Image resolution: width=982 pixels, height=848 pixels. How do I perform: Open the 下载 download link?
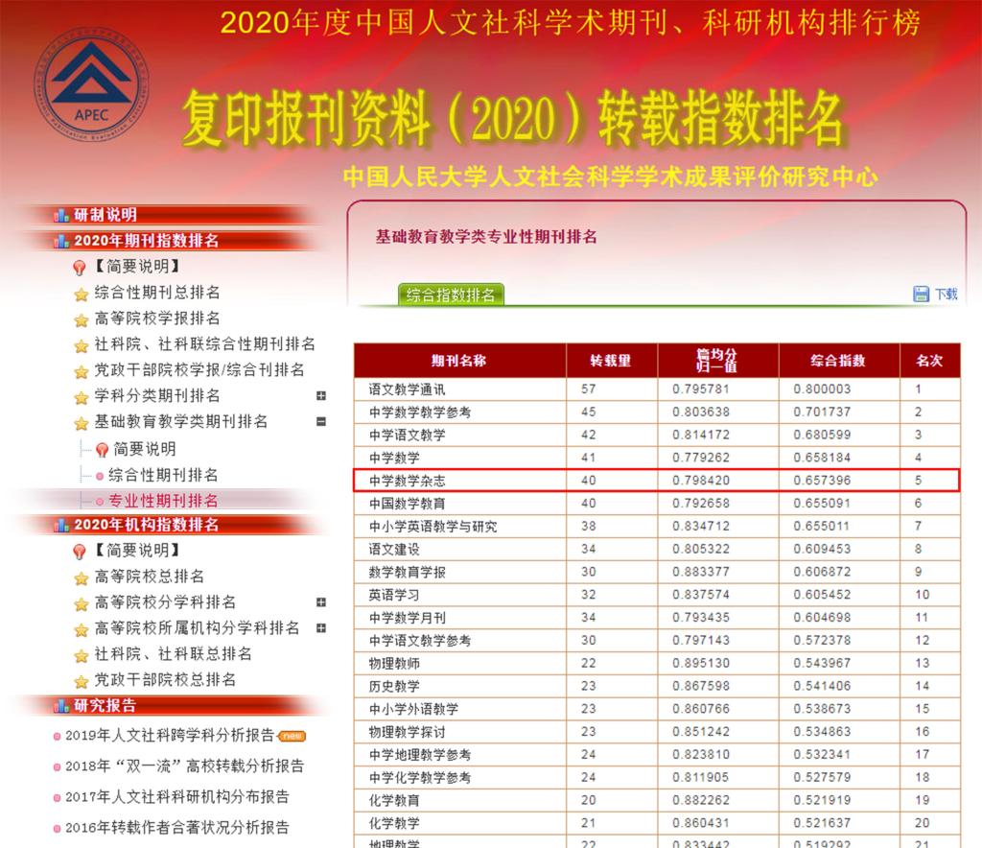(946, 294)
